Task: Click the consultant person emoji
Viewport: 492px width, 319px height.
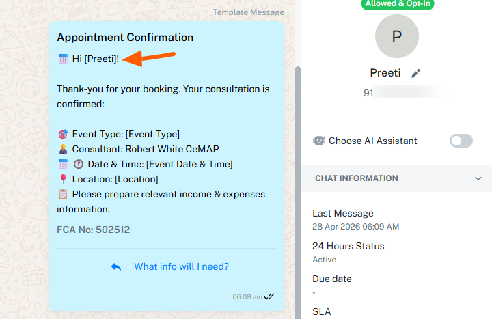Action: [x=63, y=149]
